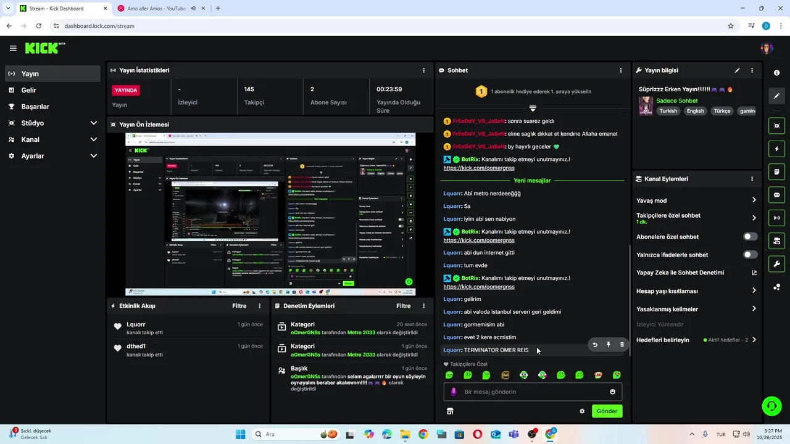Click the wrench icon in right sidebar

[776, 264]
